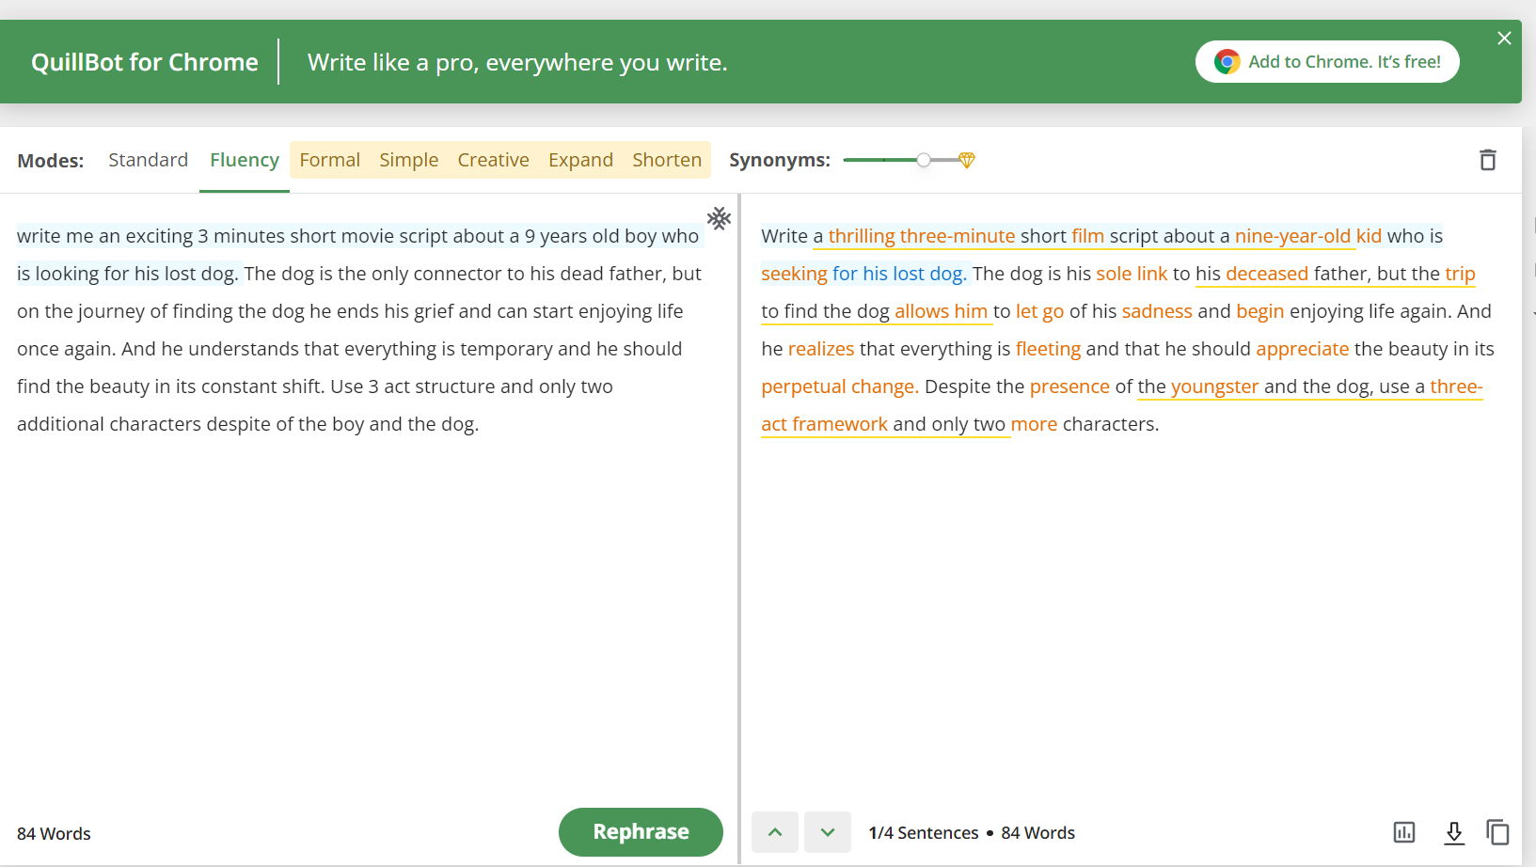Click the word 'thrilling' in output

[862, 236]
